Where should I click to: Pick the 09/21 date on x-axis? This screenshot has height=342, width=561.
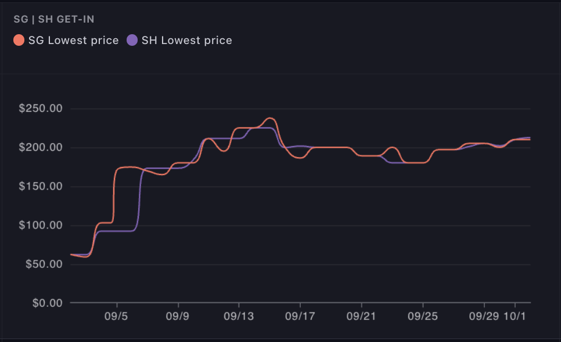point(361,318)
